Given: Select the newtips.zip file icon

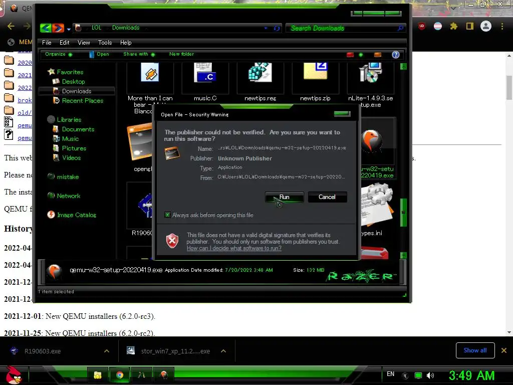Looking at the screenshot, I should pos(316,71).
